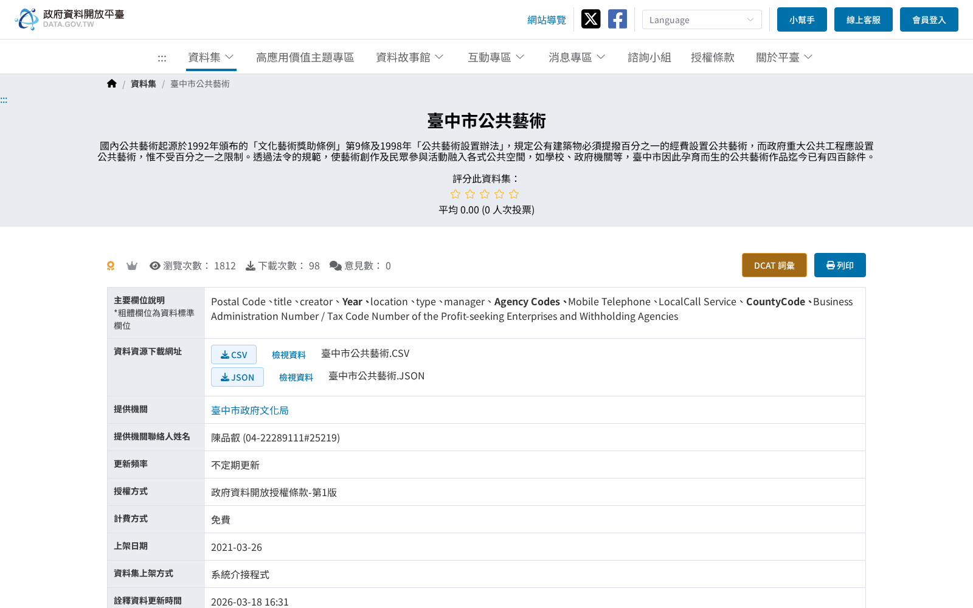
Task: Click the file name 臺中市公共藝術.JSON
Action: (x=376, y=376)
